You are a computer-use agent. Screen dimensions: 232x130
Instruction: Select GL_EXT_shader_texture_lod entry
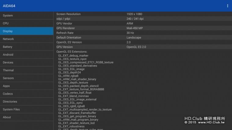tap(76, 123)
